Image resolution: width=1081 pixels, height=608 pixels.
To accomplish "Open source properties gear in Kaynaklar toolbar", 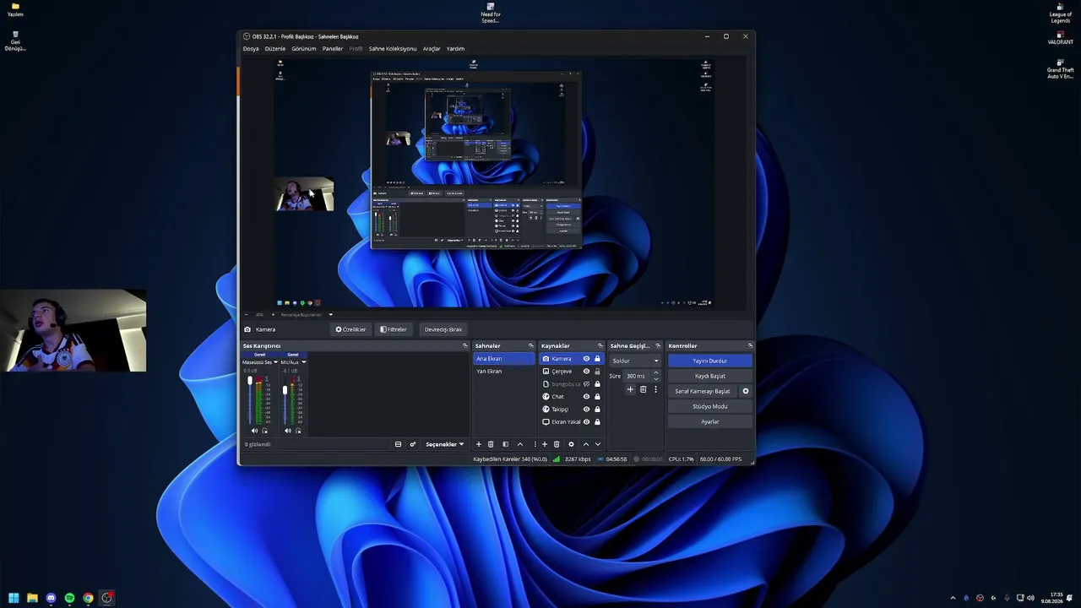I will click(571, 444).
